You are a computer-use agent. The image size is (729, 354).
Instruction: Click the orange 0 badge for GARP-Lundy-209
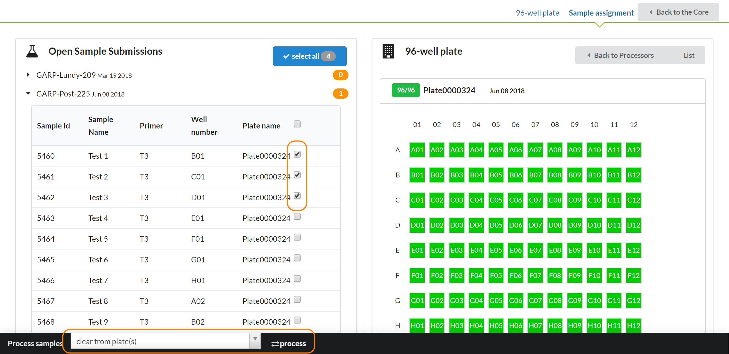tap(340, 75)
